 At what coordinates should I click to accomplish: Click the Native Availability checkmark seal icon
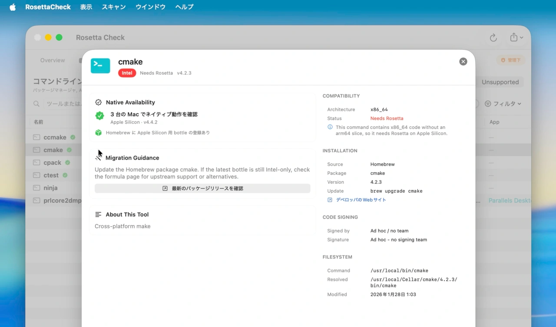coord(99,102)
